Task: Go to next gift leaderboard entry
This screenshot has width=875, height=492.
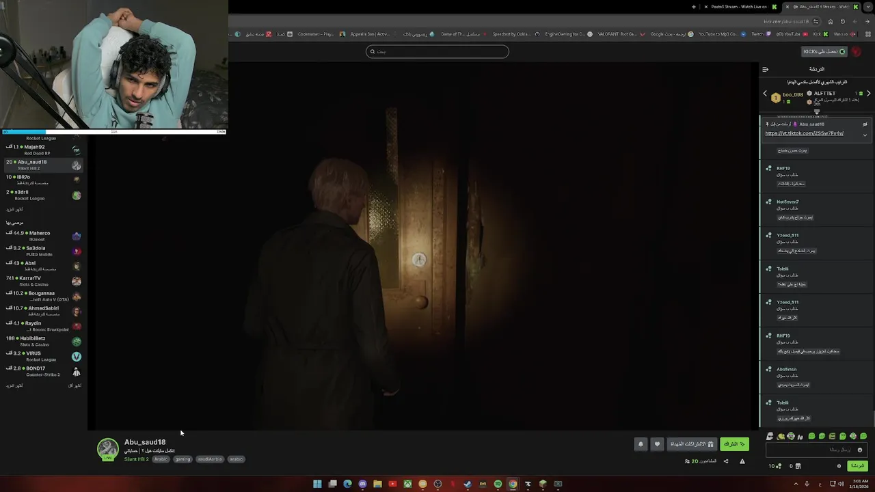Action: click(868, 94)
